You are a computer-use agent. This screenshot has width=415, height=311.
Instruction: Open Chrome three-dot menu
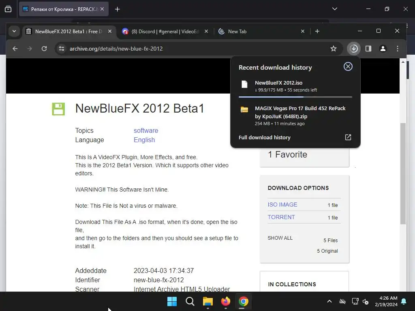click(398, 49)
